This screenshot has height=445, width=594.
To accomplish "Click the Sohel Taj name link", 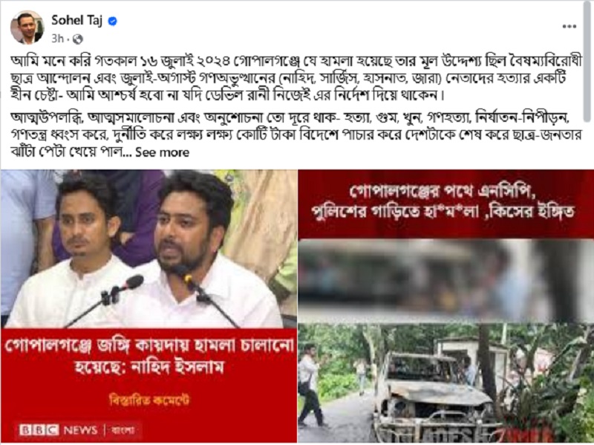I will pos(77,21).
